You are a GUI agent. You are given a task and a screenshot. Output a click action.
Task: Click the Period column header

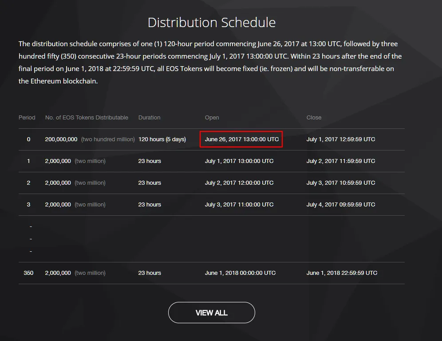point(27,118)
